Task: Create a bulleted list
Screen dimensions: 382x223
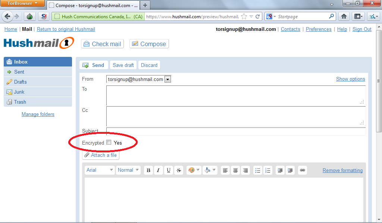Action: [257, 170]
